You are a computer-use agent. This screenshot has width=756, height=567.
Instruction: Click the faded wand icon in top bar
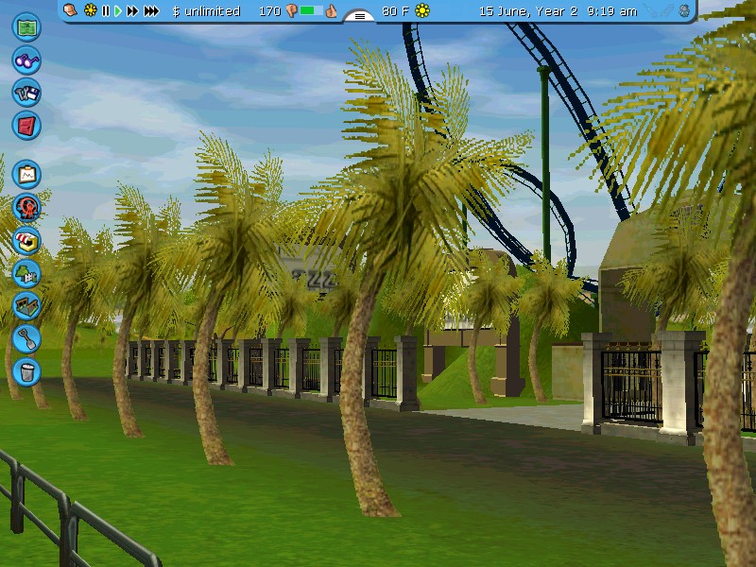(658, 10)
